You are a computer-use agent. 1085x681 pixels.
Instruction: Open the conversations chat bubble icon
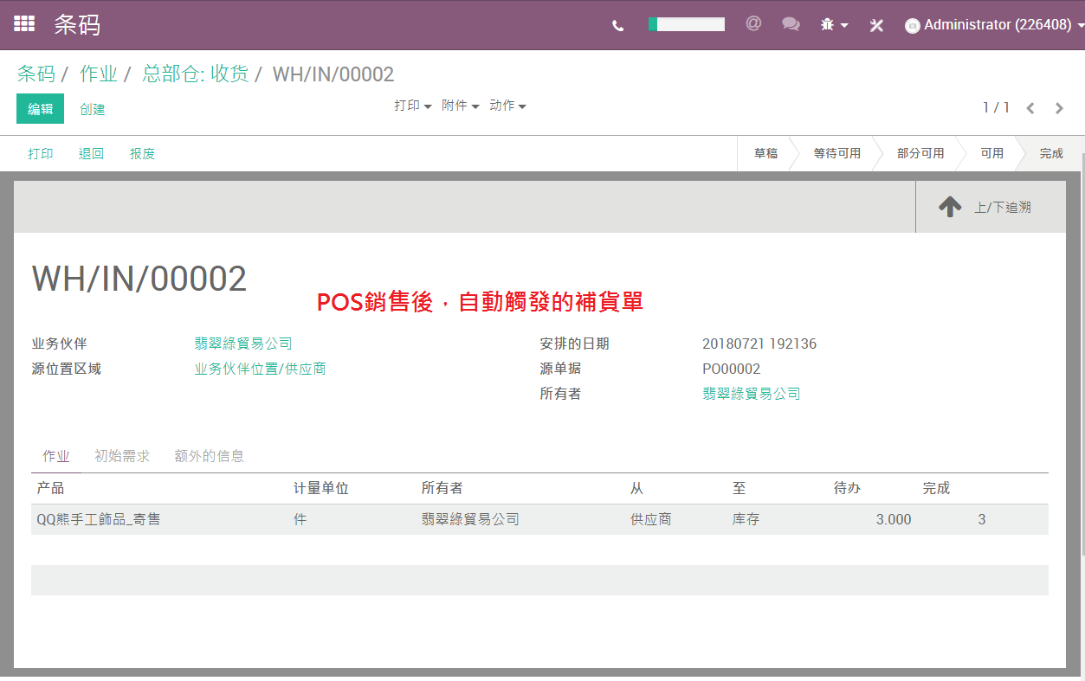click(791, 24)
